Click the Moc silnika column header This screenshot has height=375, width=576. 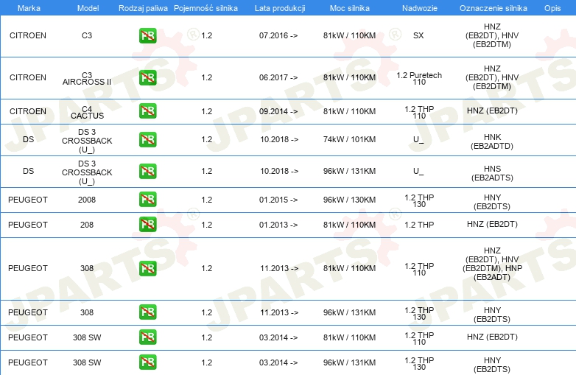click(x=349, y=7)
